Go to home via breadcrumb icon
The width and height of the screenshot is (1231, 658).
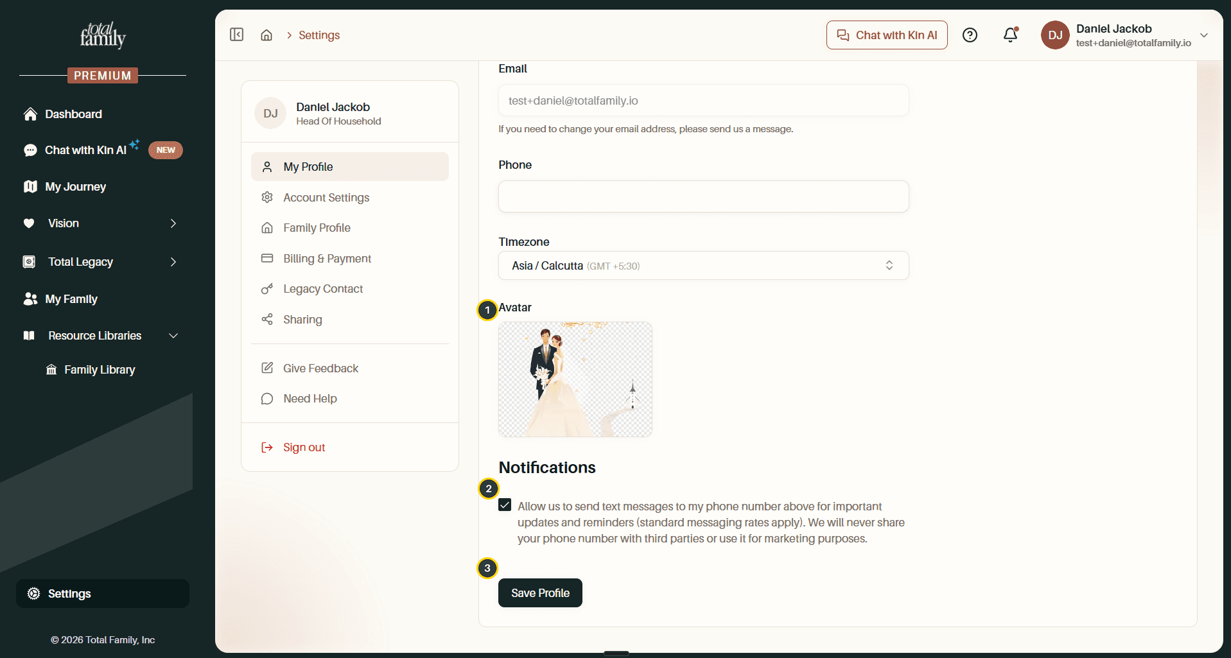(266, 35)
